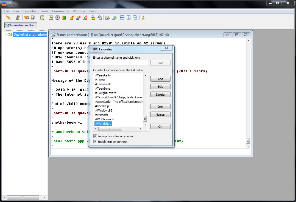Screen dimensions: 296x202
Task: Select the QuakeNet anothe... switchbar button
Action: coord(21,25)
